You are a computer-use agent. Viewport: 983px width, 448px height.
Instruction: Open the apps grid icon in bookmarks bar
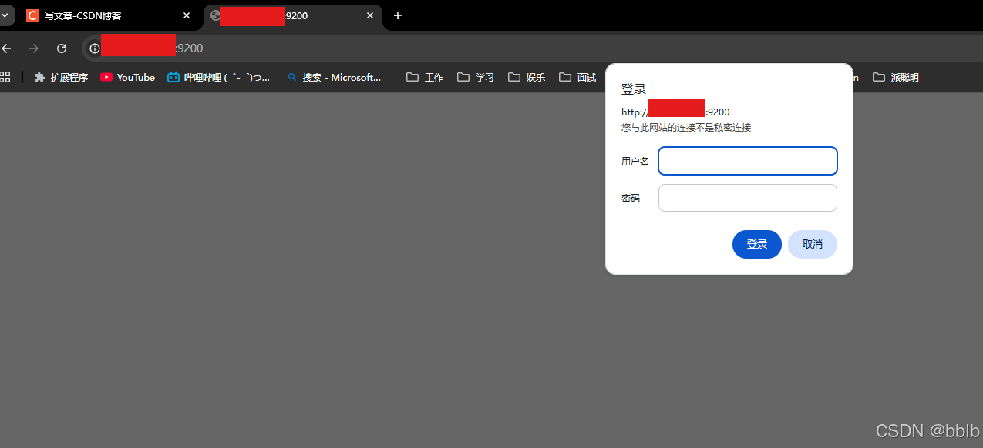point(5,77)
